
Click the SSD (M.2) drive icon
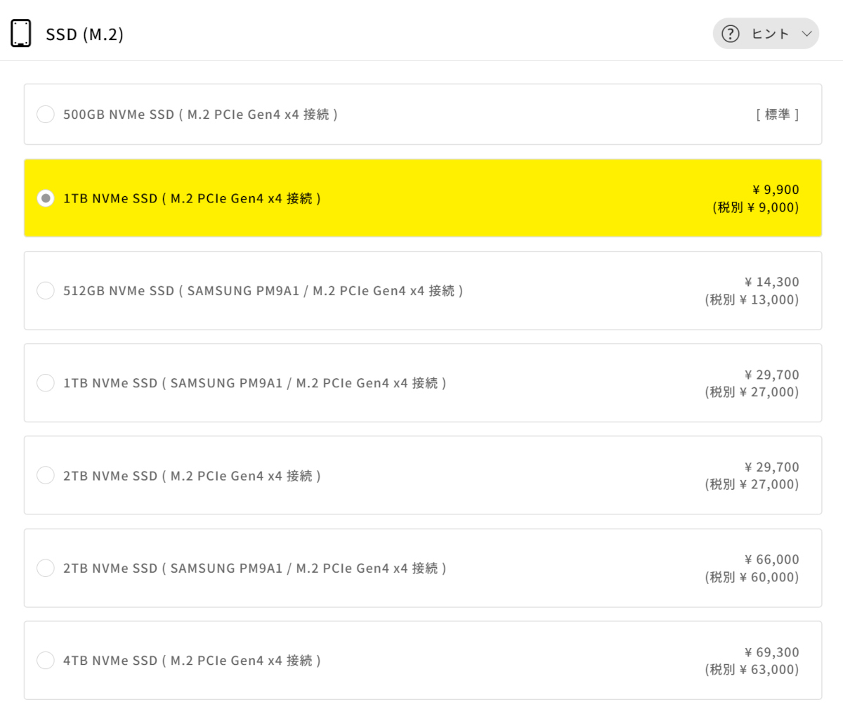[x=21, y=34]
